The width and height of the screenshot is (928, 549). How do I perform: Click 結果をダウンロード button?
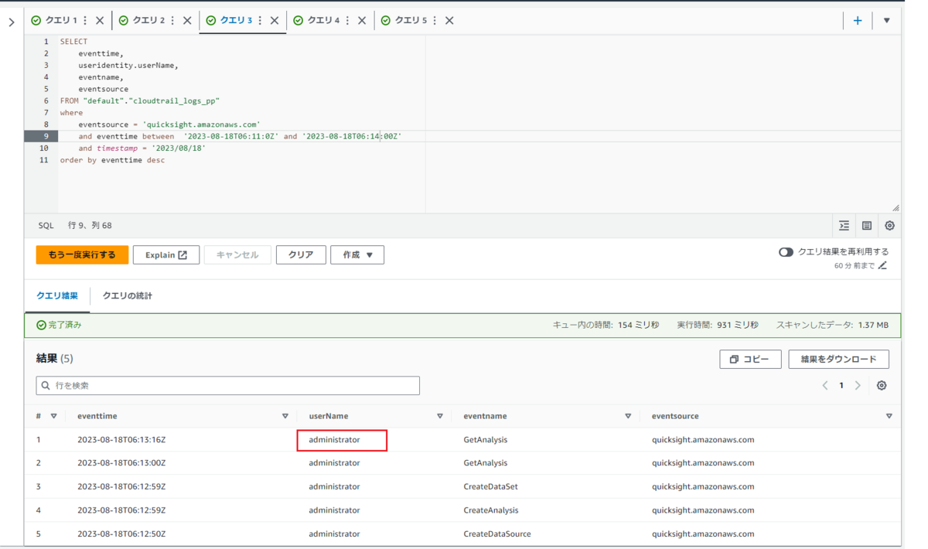(x=838, y=360)
